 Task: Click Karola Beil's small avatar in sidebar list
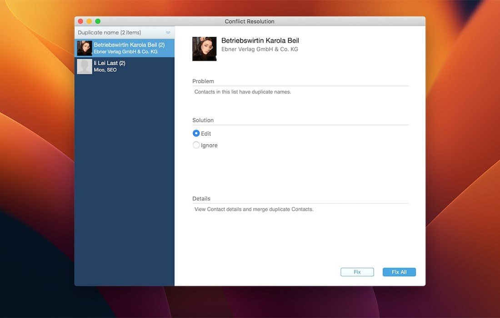click(x=85, y=48)
